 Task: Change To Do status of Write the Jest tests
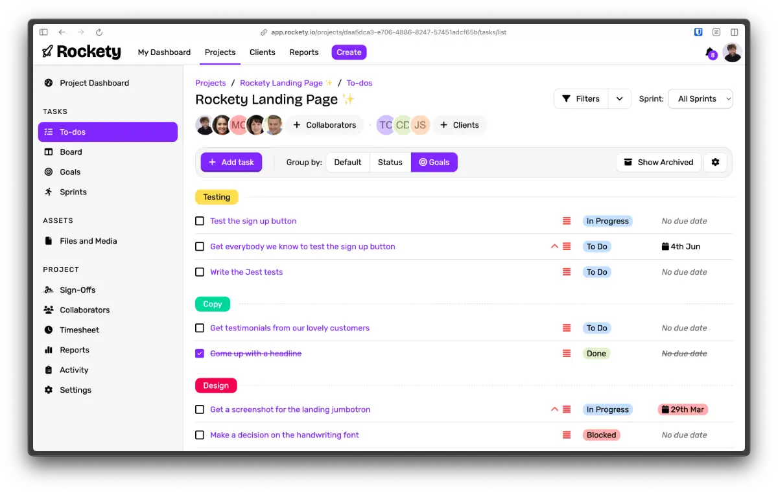point(596,272)
